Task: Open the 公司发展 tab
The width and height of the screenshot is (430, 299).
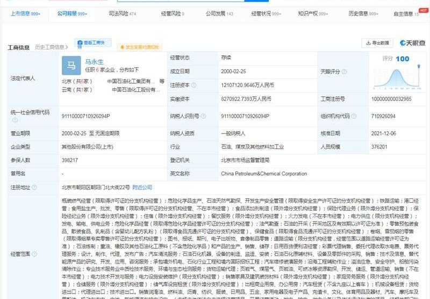Action: [x=219, y=14]
